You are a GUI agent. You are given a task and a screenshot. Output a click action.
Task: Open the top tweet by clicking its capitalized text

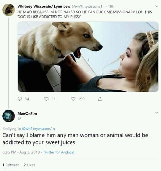tap(85, 14)
